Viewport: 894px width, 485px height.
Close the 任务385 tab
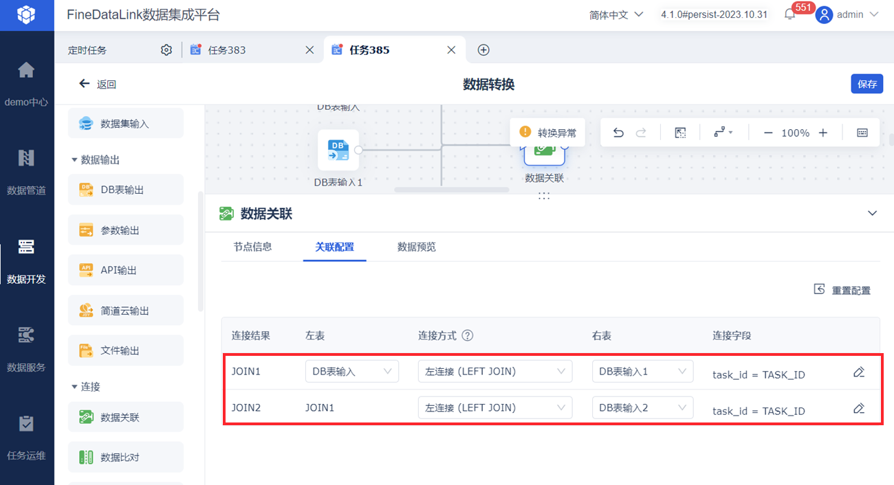coord(451,49)
